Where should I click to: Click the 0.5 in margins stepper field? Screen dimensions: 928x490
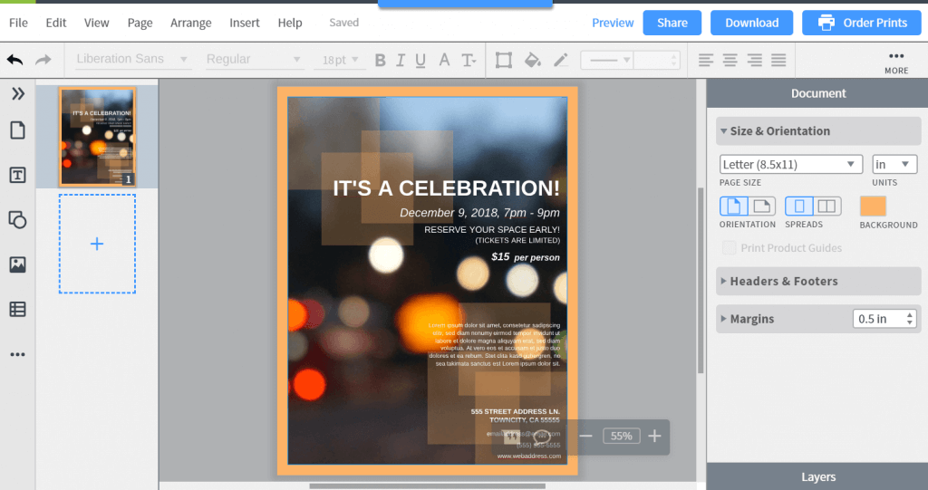pos(884,319)
